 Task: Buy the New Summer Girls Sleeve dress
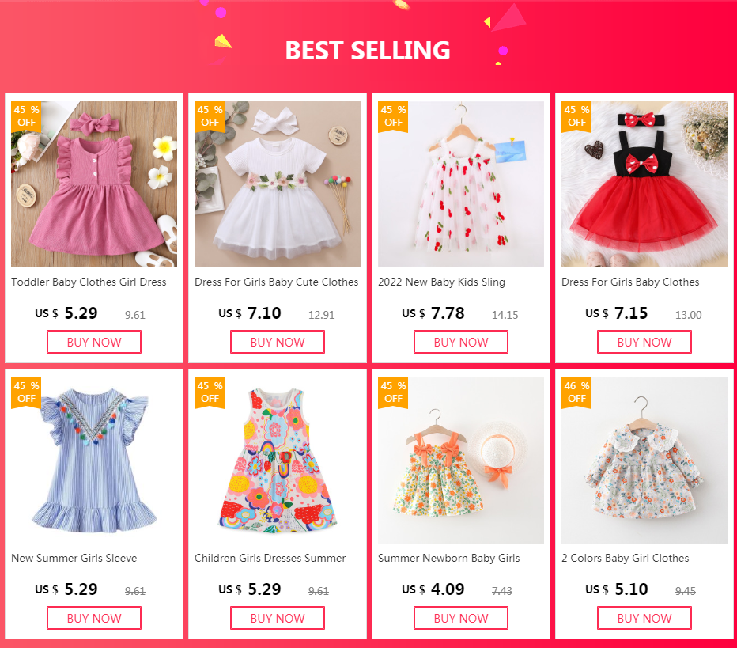tap(94, 618)
